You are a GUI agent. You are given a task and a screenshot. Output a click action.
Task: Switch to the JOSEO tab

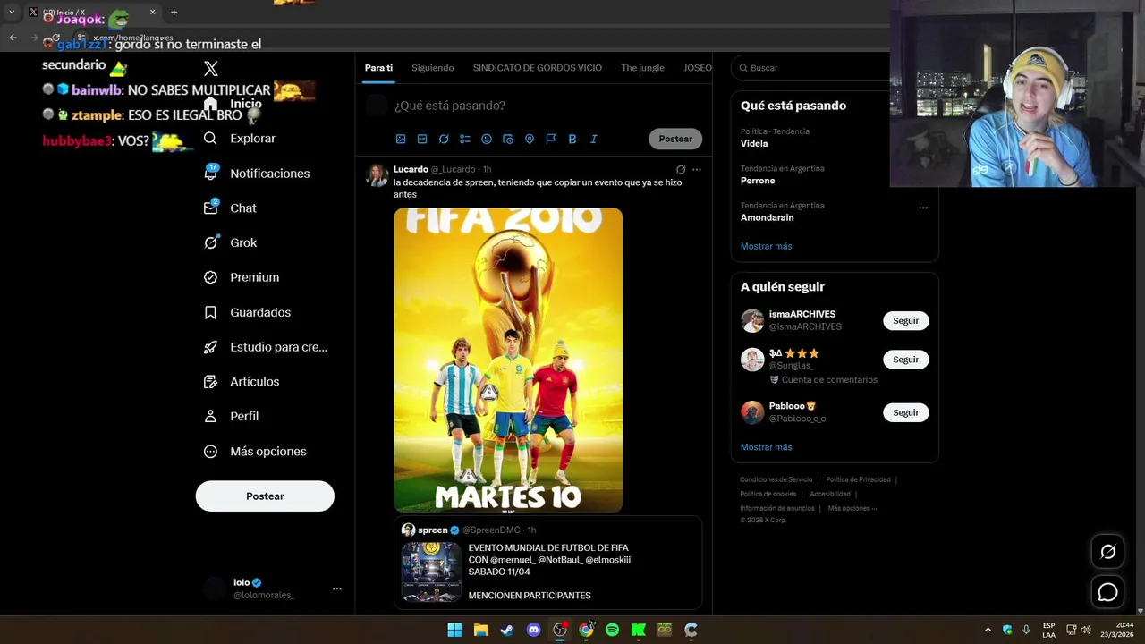click(x=698, y=68)
